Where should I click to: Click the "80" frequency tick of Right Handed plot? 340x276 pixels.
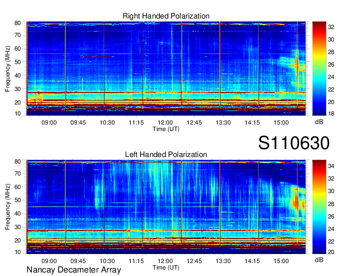coord(17,23)
